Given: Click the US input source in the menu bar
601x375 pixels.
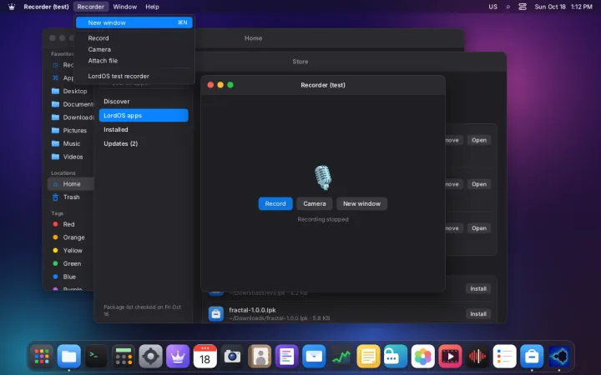Looking at the screenshot, I should pos(493,7).
